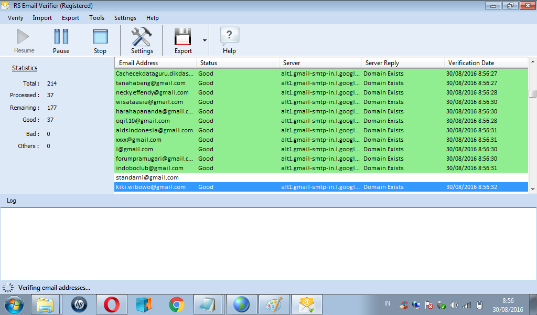The image size is (537, 315).
Task: Select necky.effendy@gmail.com row
Action: [x=321, y=92]
